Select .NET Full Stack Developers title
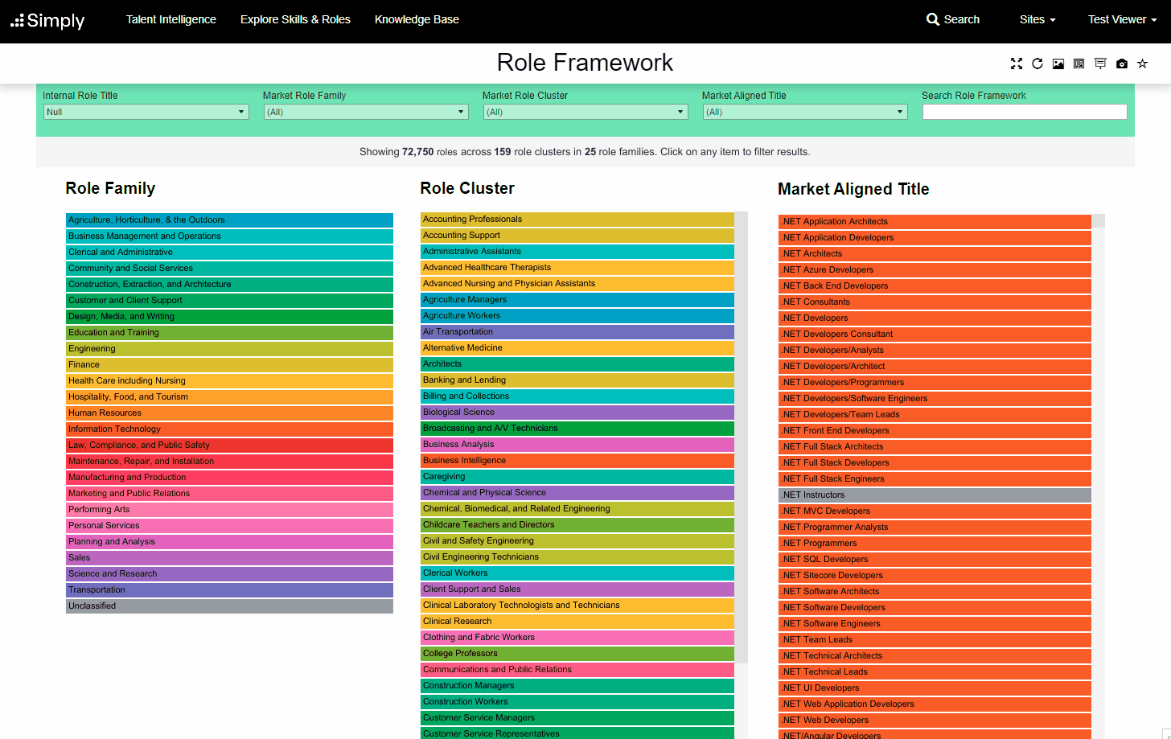Image resolution: width=1171 pixels, height=739 pixels. [935, 463]
